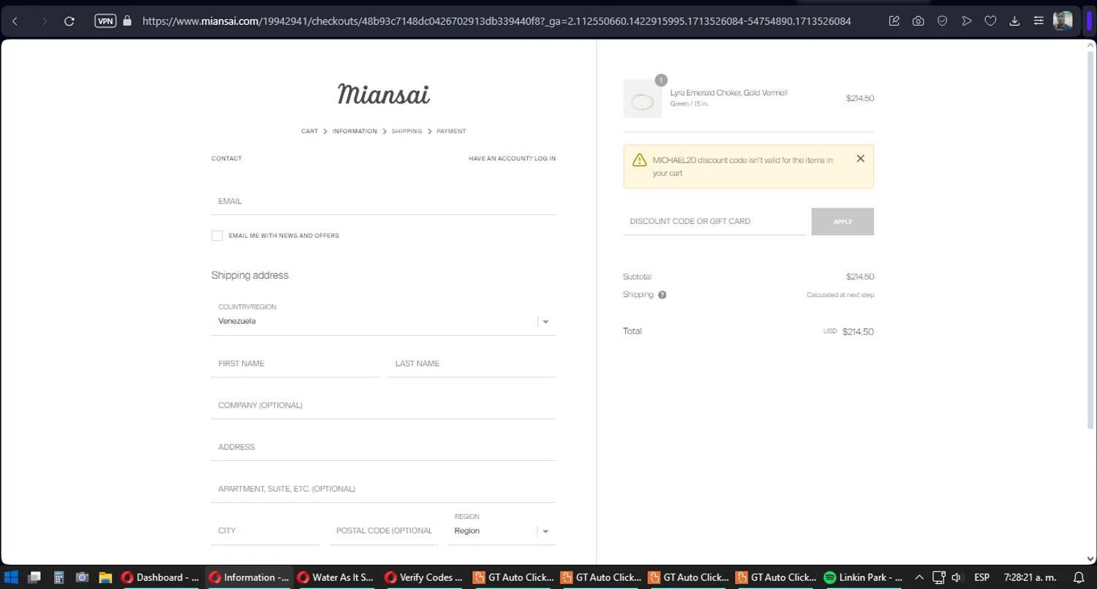Click the ESP language indicator
This screenshot has height=589, width=1097.
click(981, 577)
